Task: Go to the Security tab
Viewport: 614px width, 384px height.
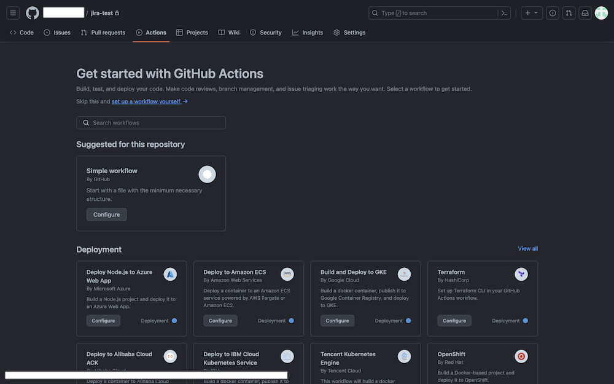Action: [x=266, y=33]
